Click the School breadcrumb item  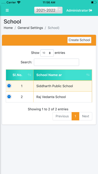(x=53, y=28)
